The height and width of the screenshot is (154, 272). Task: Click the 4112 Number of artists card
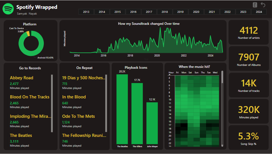pos(249,32)
